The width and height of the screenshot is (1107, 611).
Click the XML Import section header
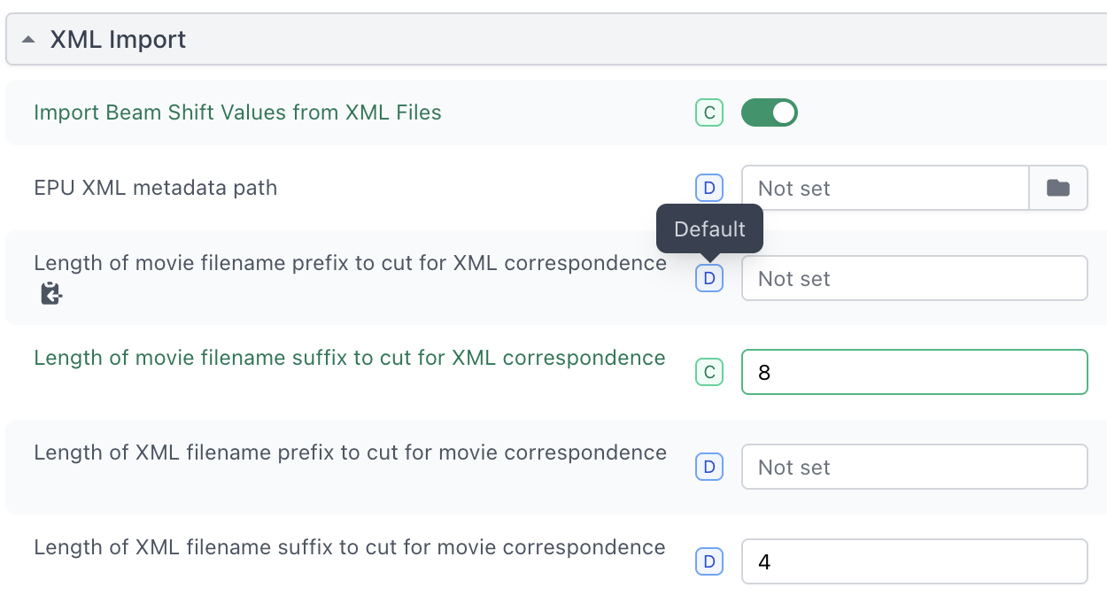tap(118, 40)
